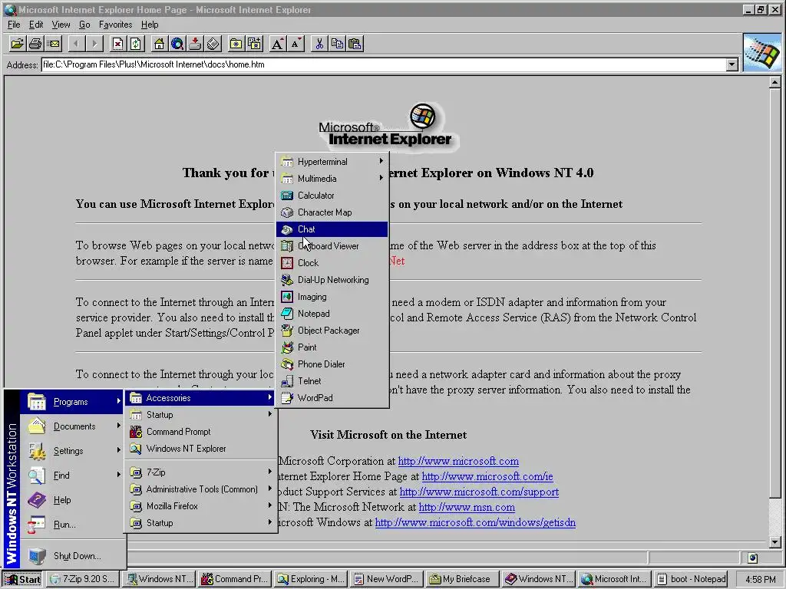This screenshot has height=589, width=786.
Task: Expand Find in the Start menu
Action: point(72,475)
